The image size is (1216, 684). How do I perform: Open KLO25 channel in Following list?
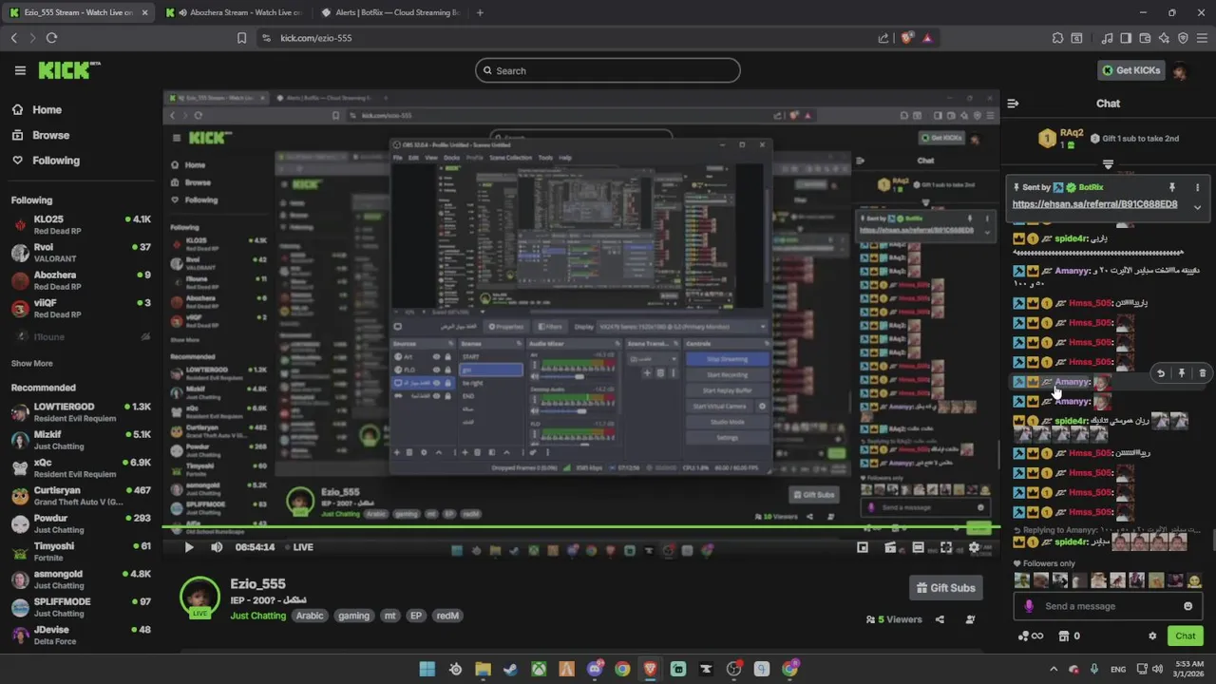click(80, 224)
